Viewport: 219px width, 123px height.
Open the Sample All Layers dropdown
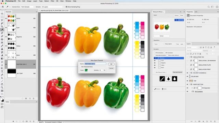tap(52, 7)
